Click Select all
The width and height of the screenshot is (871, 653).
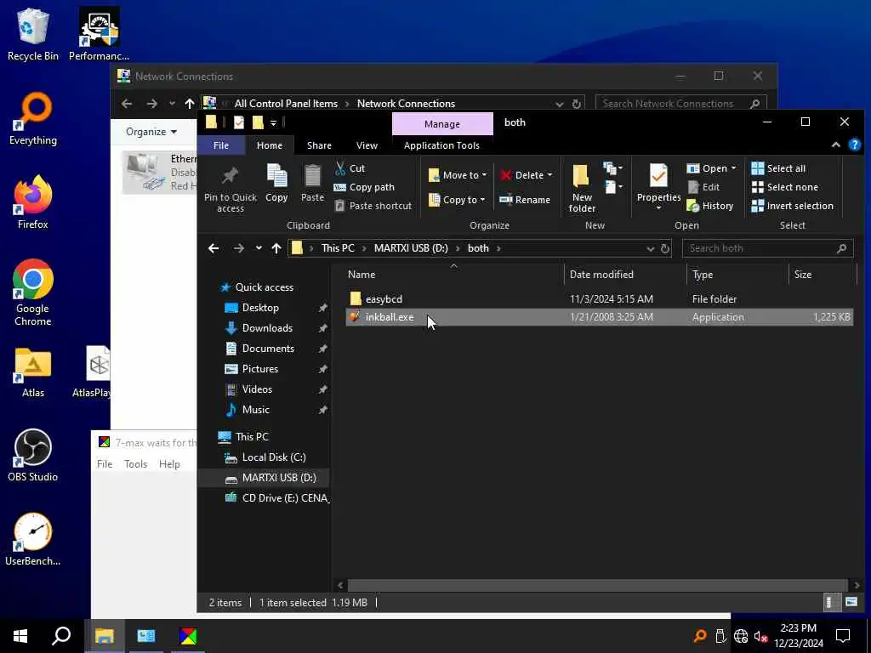click(778, 168)
